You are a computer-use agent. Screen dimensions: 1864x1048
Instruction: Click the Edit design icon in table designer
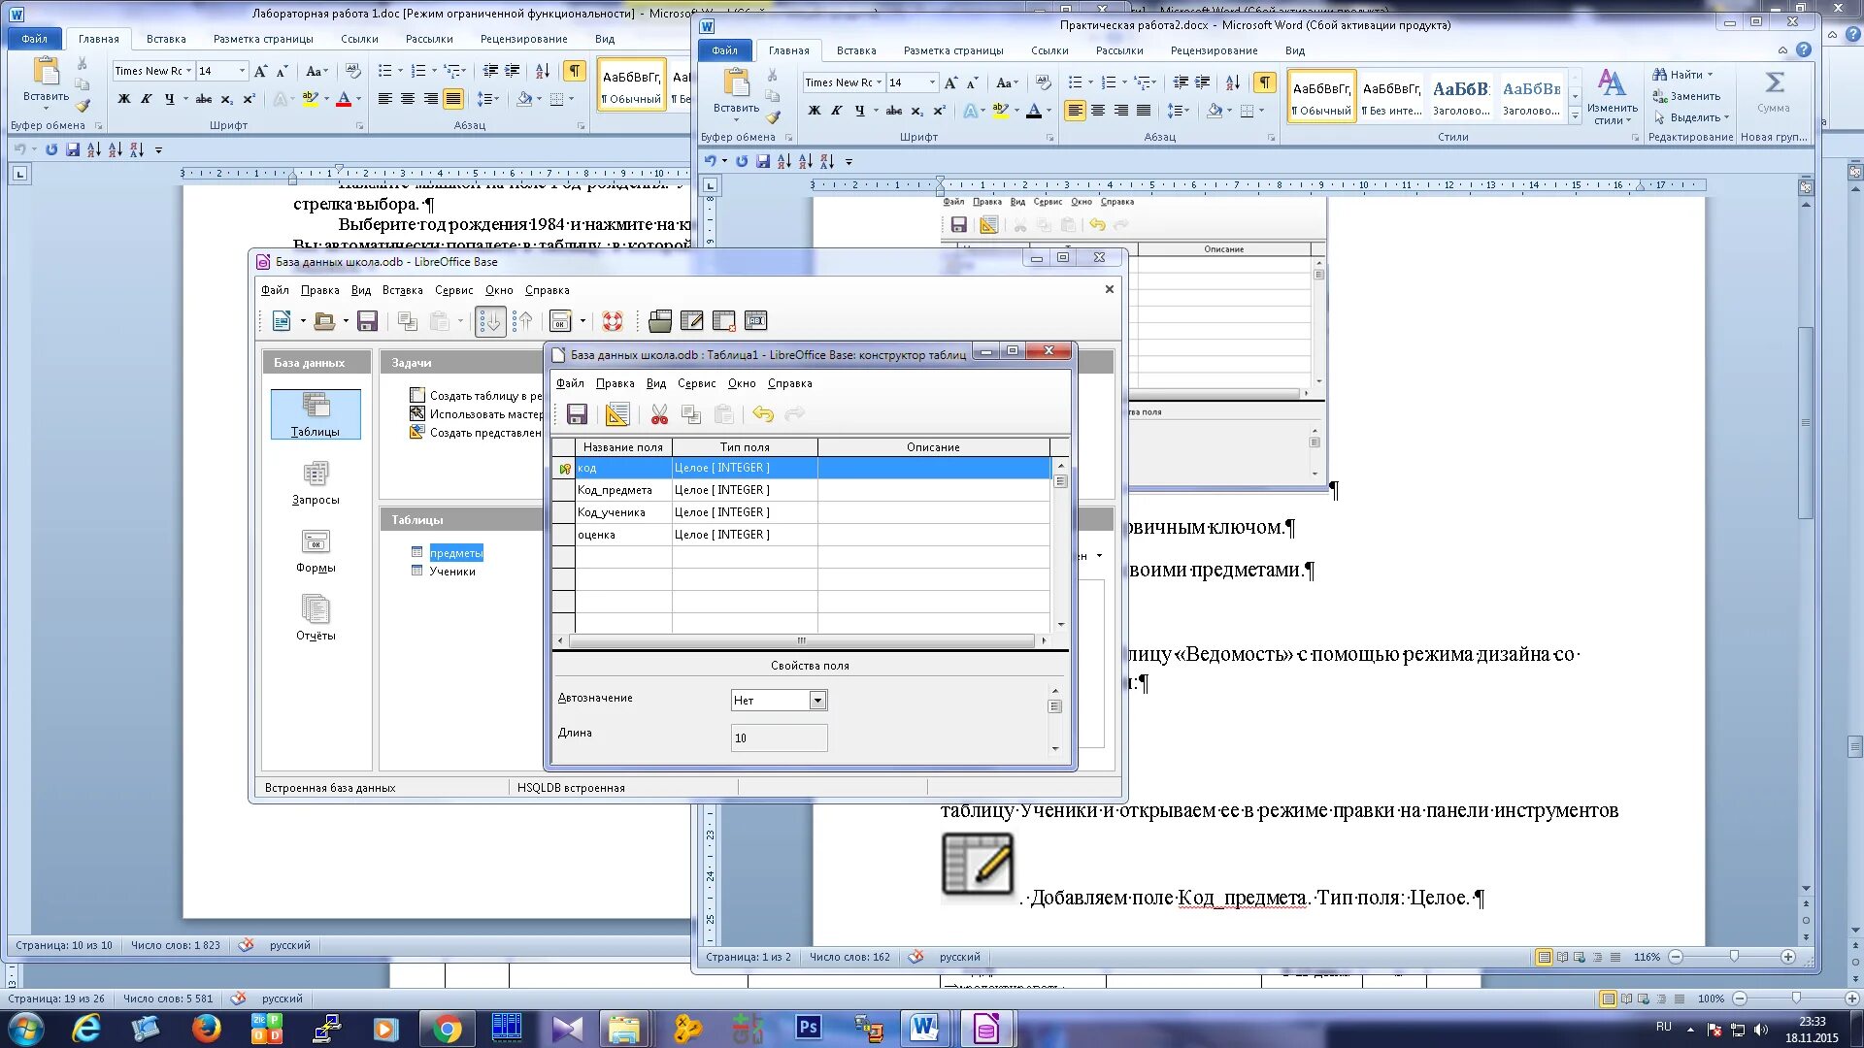coord(616,415)
